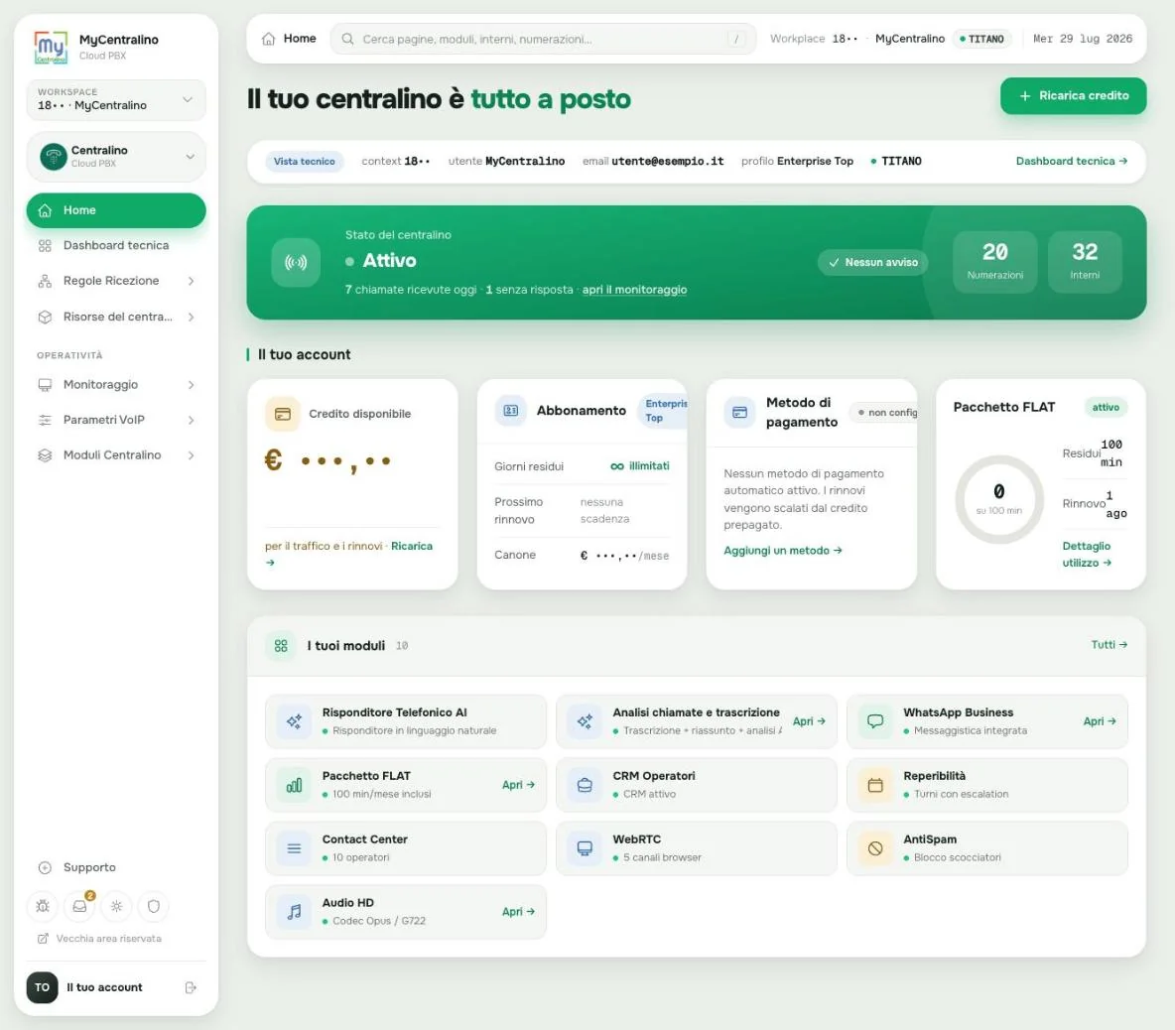The image size is (1175, 1030).
Task: Click Aggiungi un metodo link
Action: pyautogui.click(x=782, y=551)
